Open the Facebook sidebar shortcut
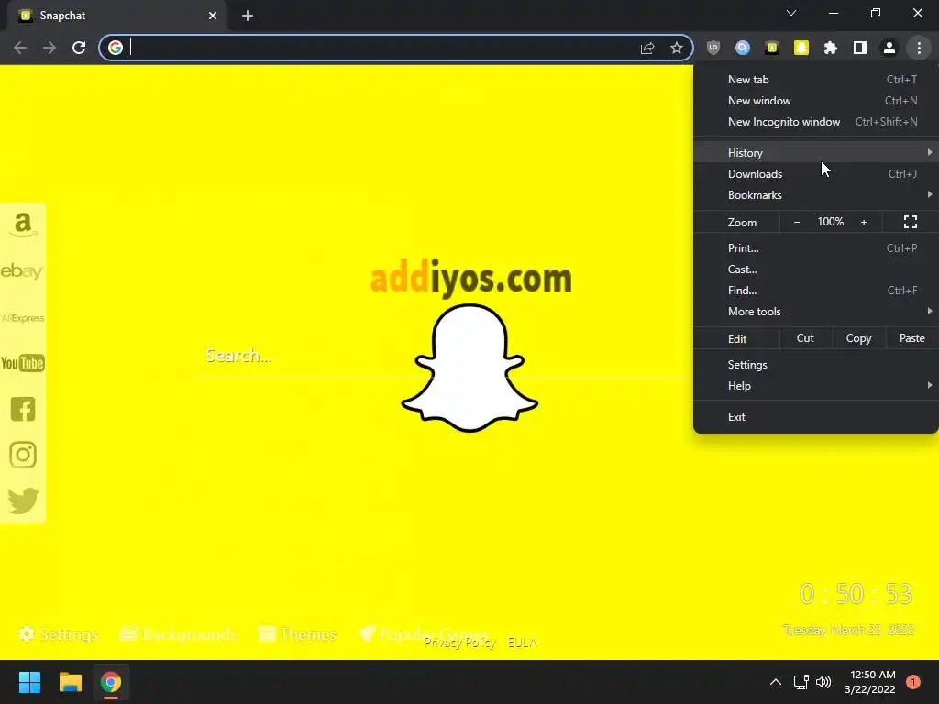The image size is (939, 704). 23,410
